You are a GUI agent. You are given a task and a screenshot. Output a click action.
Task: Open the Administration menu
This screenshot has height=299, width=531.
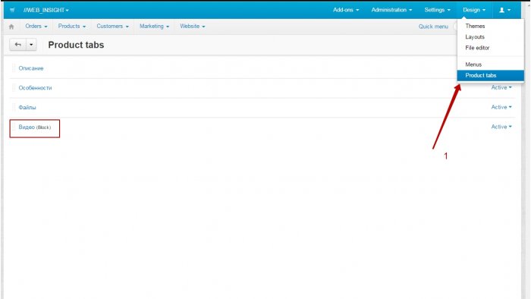pyautogui.click(x=391, y=10)
